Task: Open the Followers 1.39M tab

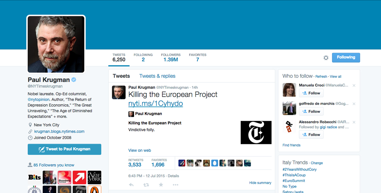Action: 170,57
